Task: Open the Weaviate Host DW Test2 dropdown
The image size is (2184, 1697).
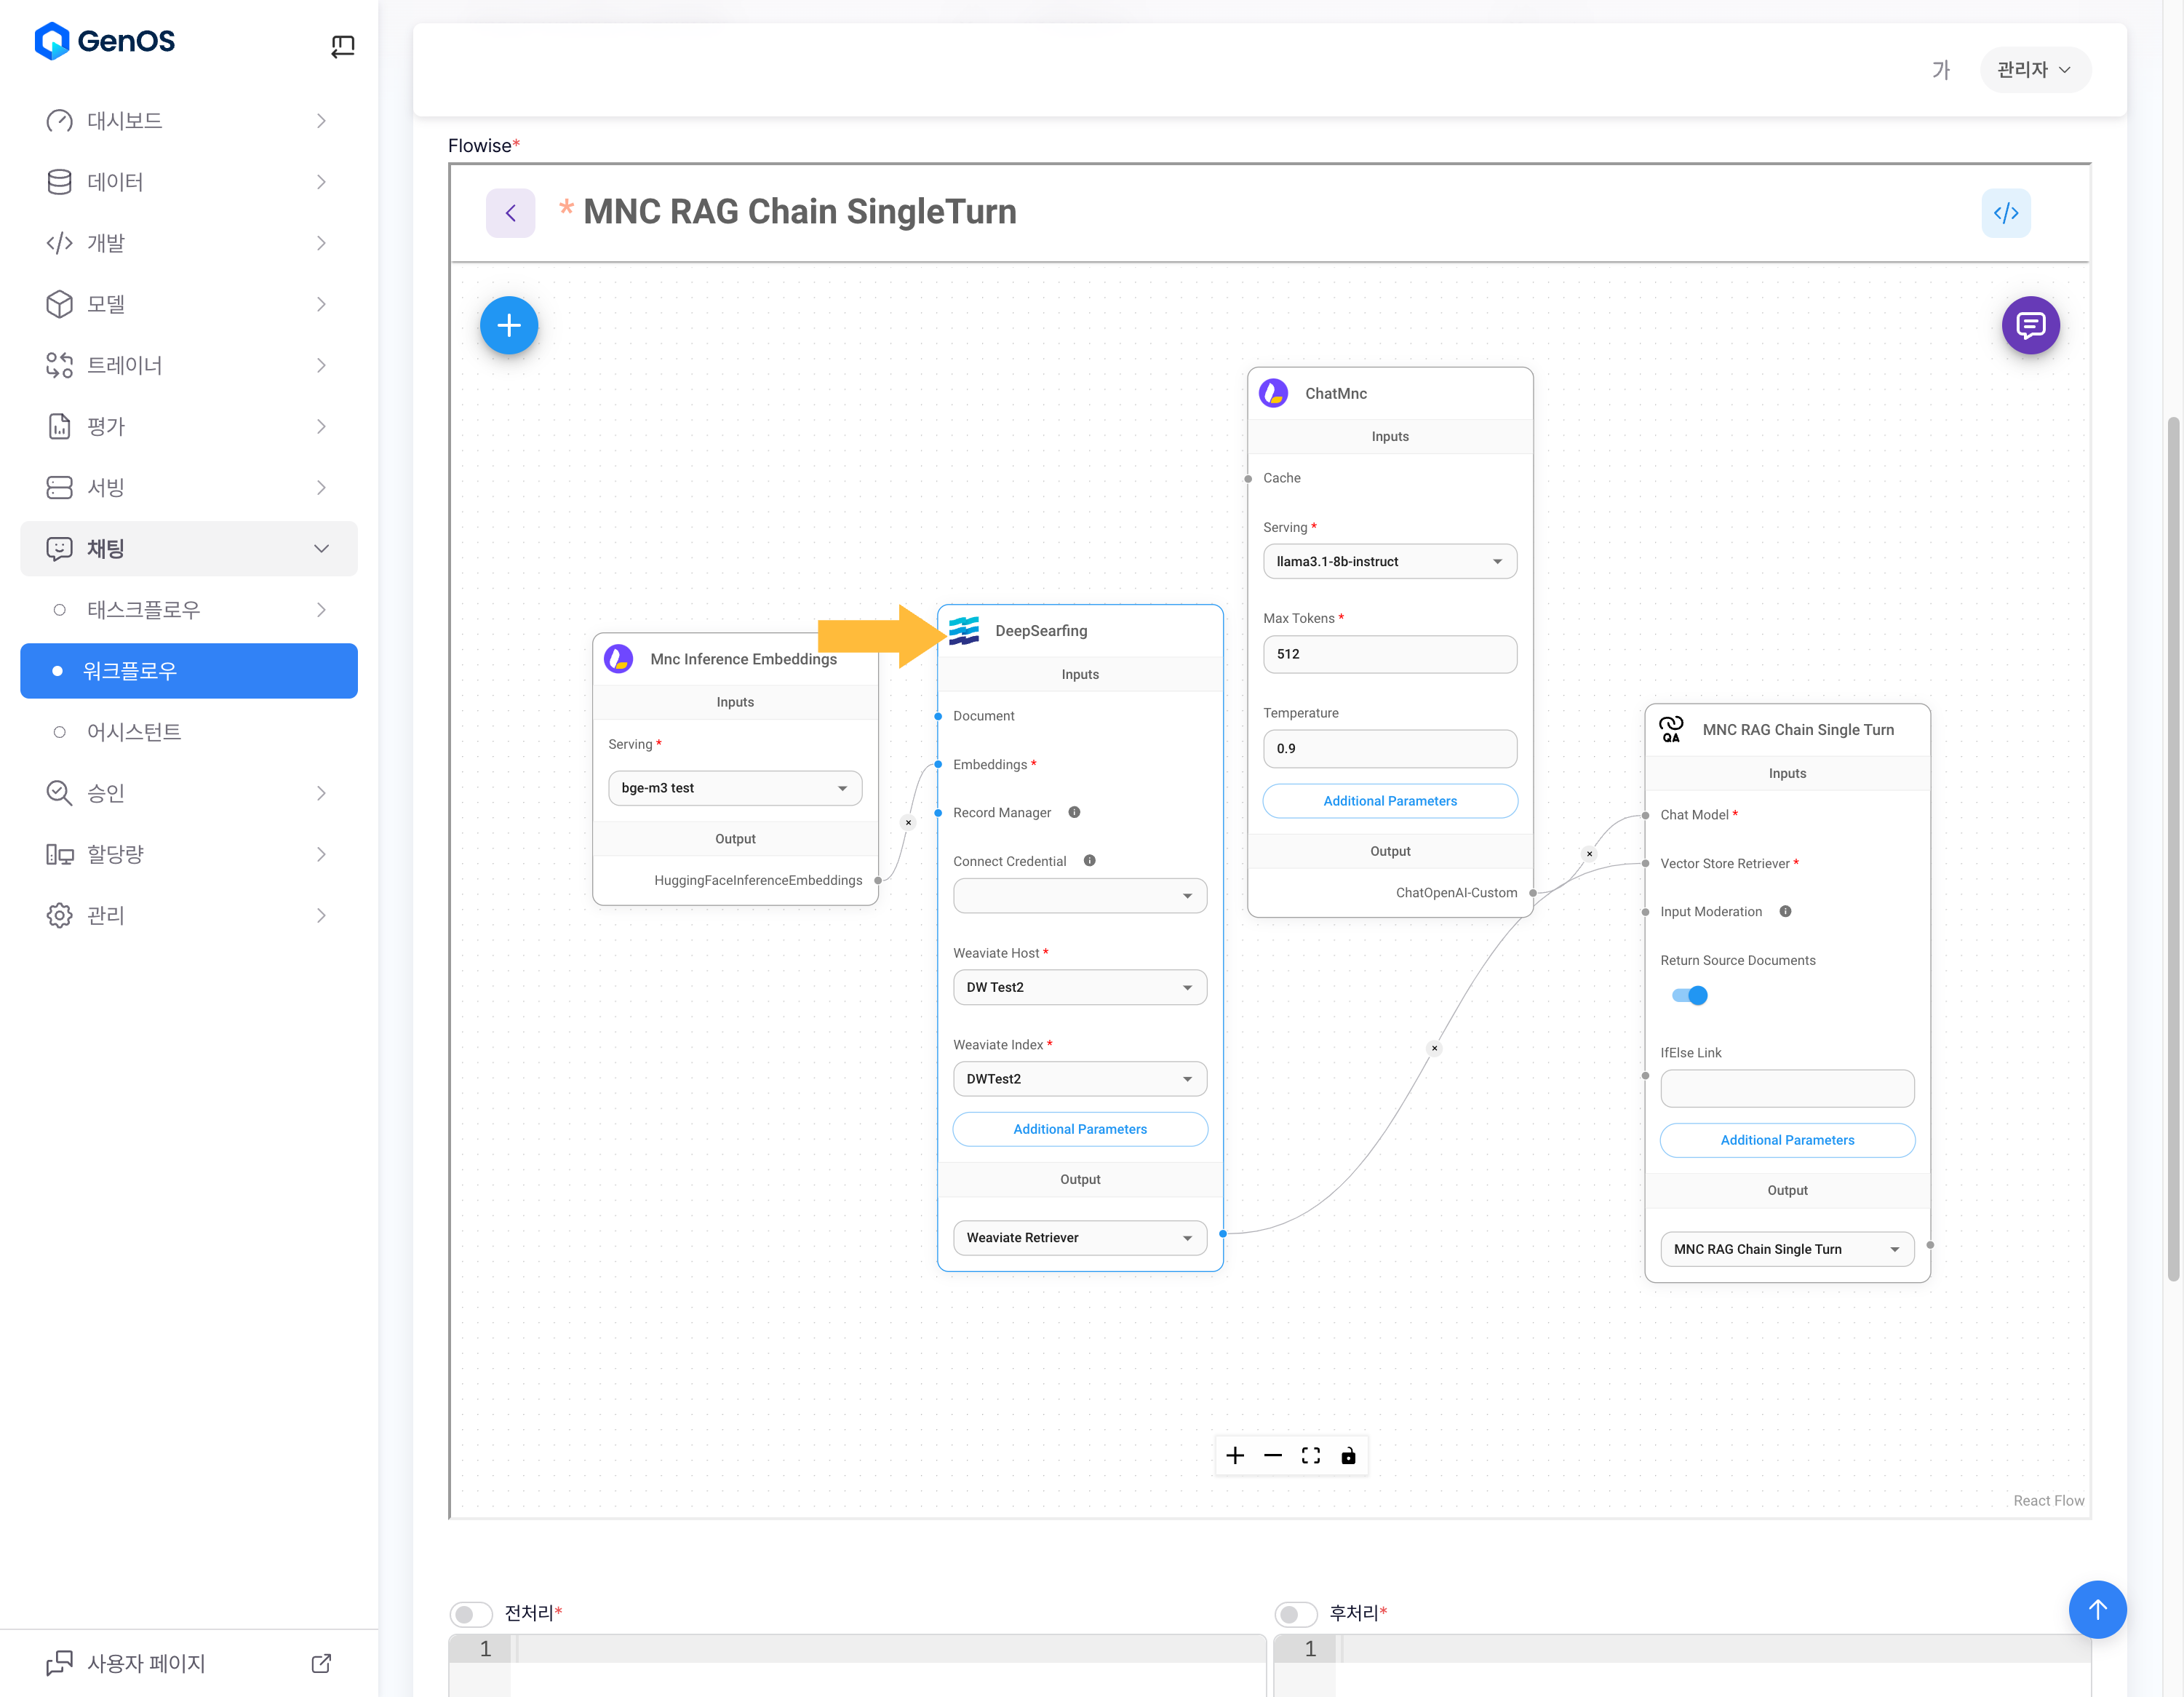Action: point(1079,987)
